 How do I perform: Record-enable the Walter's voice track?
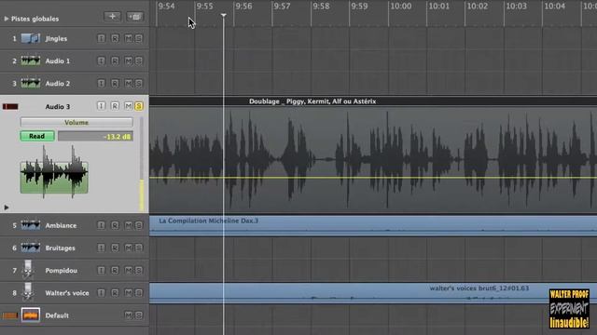pos(115,292)
